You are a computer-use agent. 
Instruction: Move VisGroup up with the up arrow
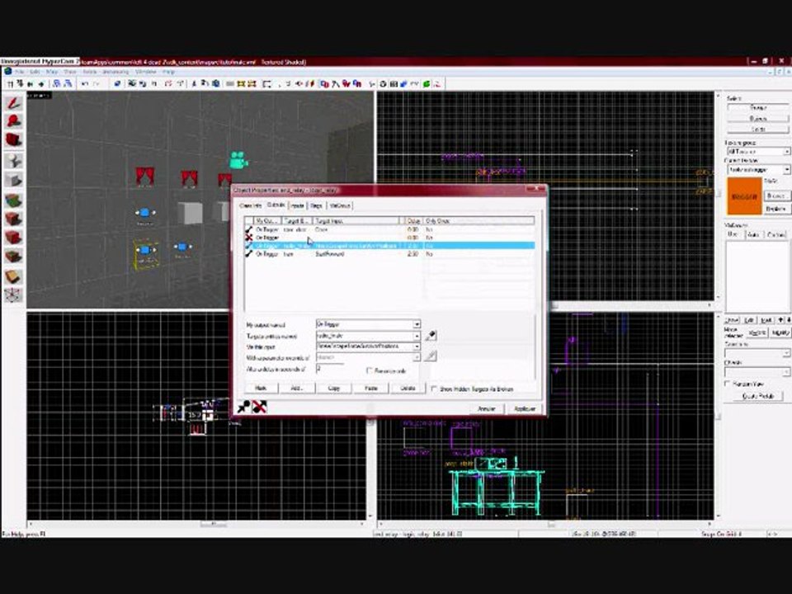[780, 320]
